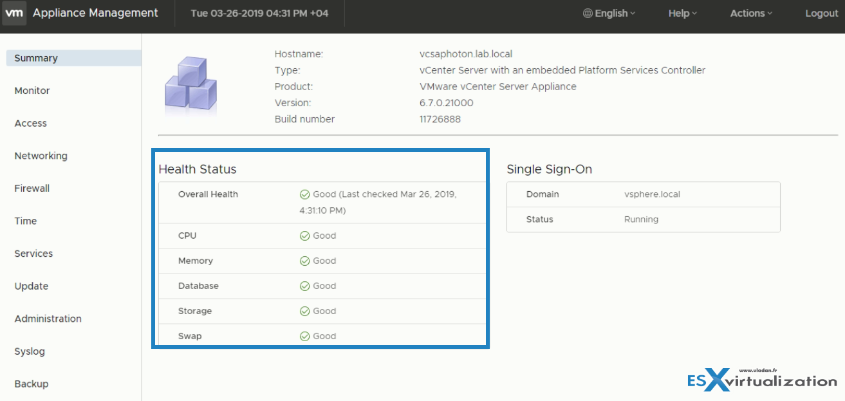Click the green status icon next to Database
The image size is (845, 401).
(304, 286)
